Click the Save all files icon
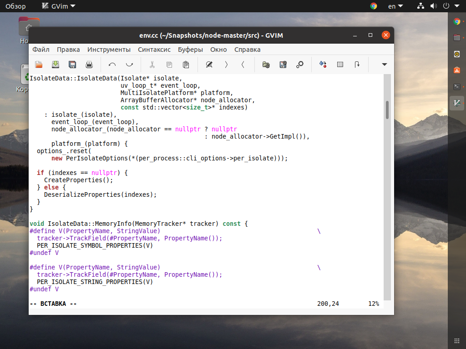Image resolution: width=466 pixels, height=349 pixels. click(72, 65)
